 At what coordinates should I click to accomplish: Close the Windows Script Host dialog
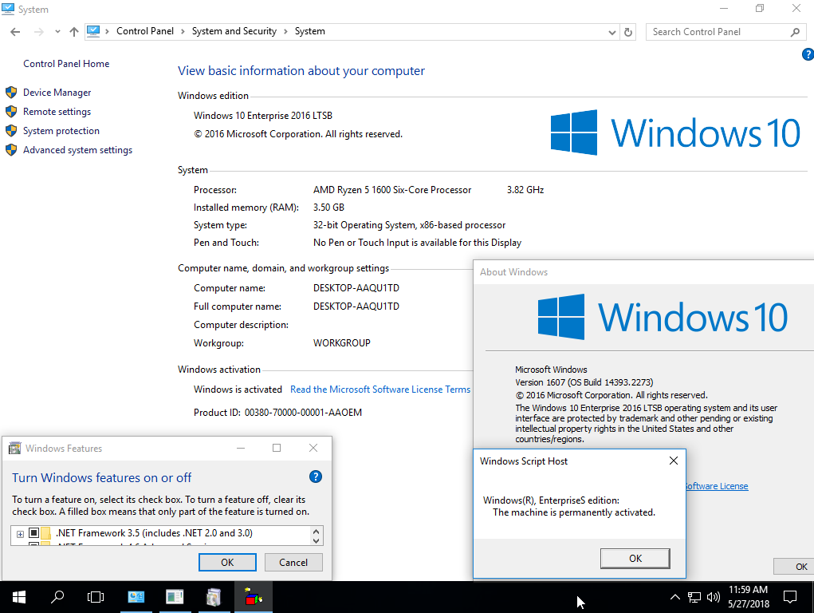click(x=674, y=461)
